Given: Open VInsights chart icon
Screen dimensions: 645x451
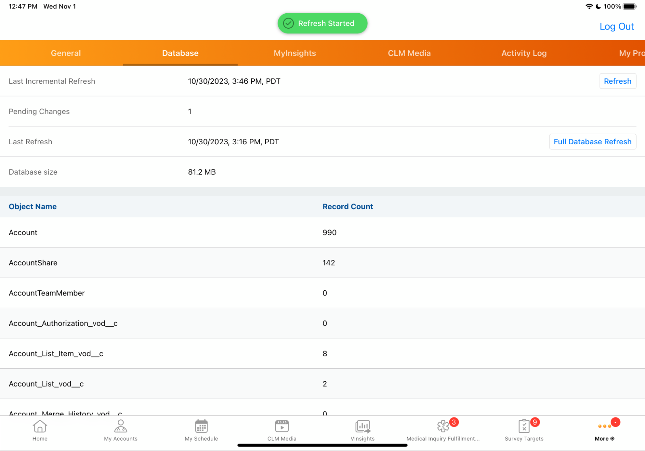Looking at the screenshot, I should click(x=363, y=426).
